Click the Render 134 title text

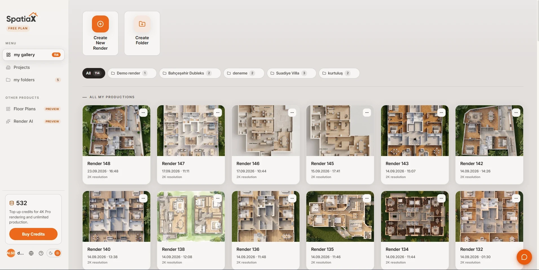coord(397,249)
